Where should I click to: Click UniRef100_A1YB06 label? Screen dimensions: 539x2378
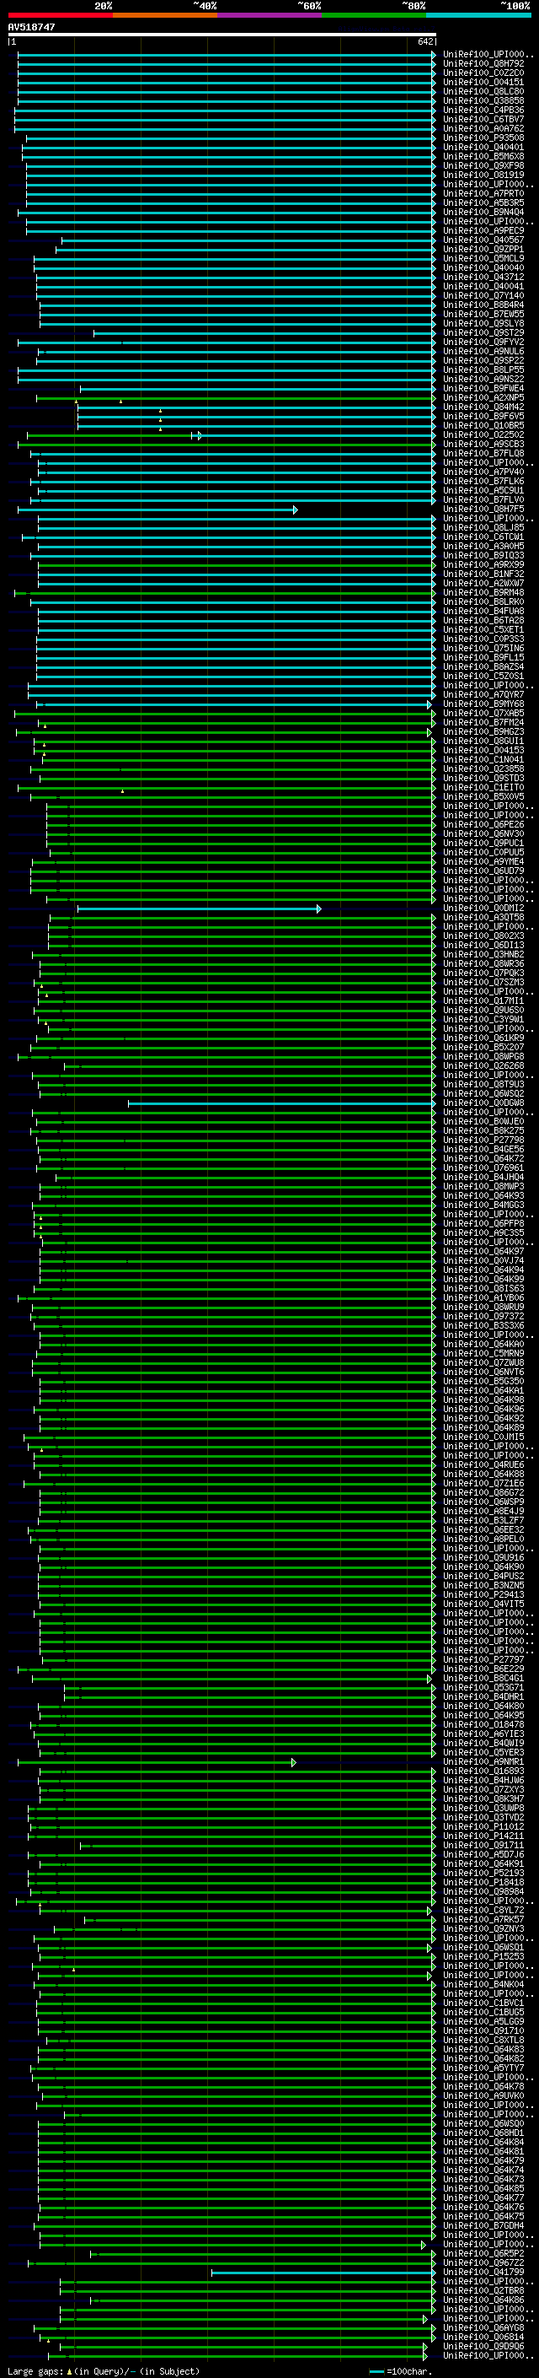pyautogui.click(x=483, y=1298)
